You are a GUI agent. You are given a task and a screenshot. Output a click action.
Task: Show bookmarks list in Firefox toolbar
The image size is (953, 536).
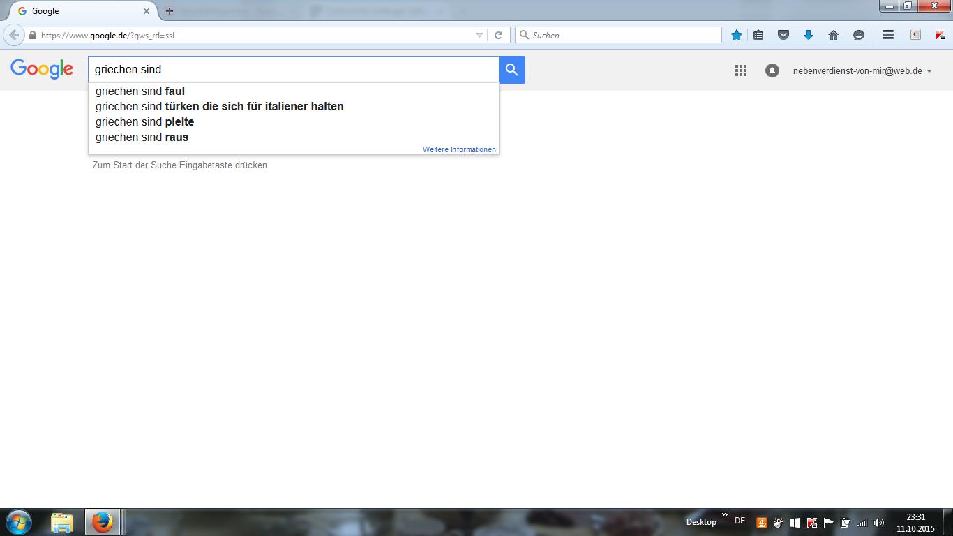758,35
